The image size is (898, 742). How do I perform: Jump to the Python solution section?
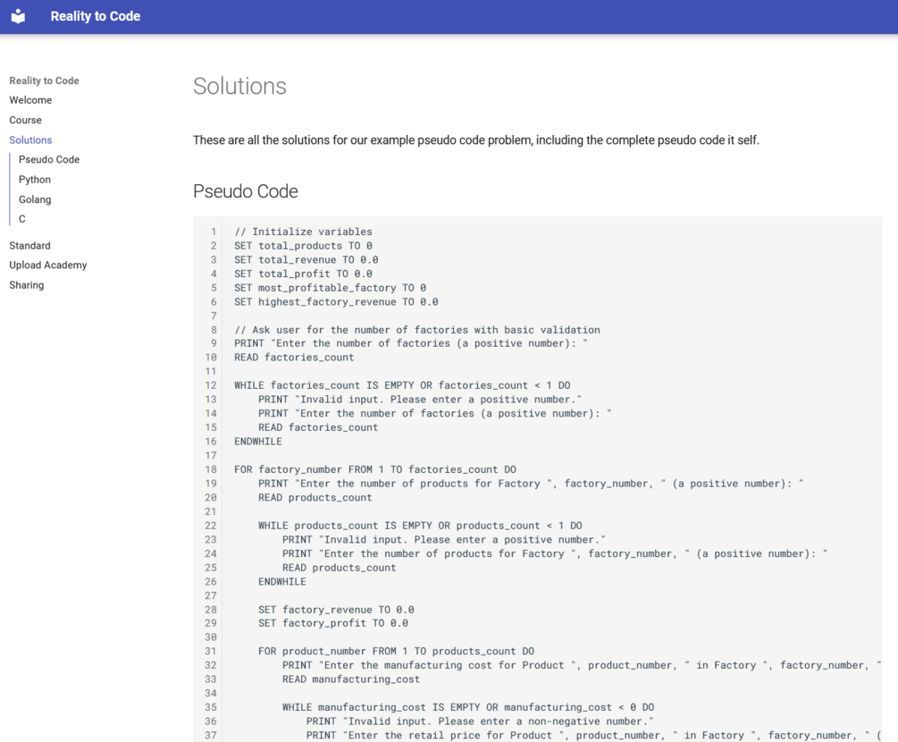tap(35, 180)
